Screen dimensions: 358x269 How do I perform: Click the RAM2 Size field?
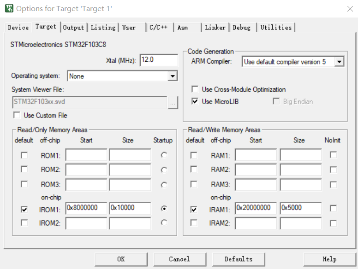click(x=301, y=170)
